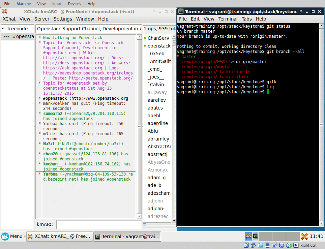Expand the XChat Window menu
The height and width of the screenshot is (249, 325).
point(85,19)
